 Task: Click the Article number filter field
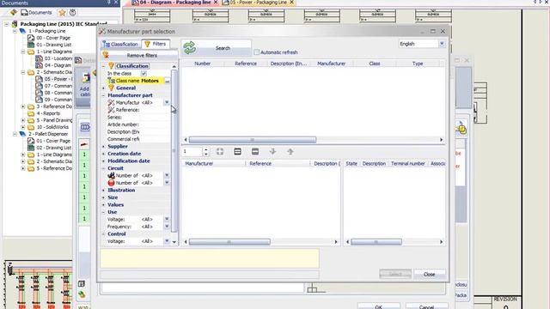(x=156, y=124)
